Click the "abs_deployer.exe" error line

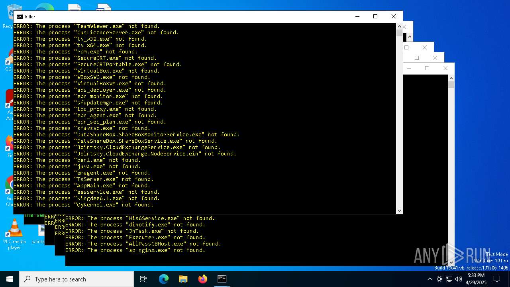(x=90, y=90)
